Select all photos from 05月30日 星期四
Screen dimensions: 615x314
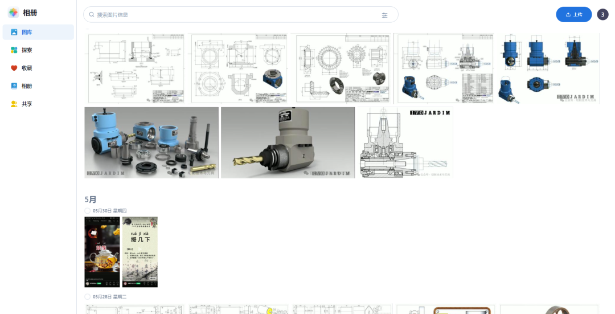pyautogui.click(x=88, y=211)
